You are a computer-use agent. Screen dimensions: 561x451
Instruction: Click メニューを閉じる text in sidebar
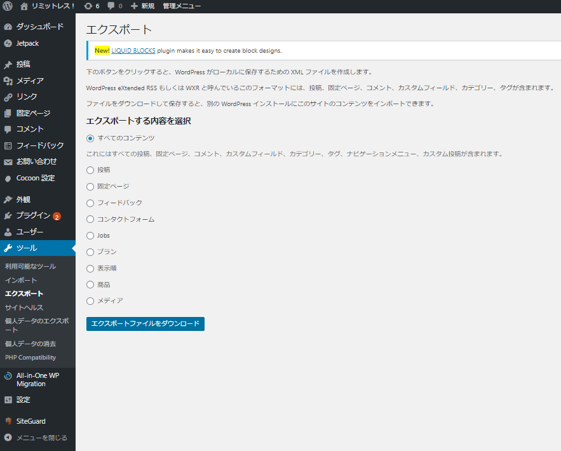[42, 438]
